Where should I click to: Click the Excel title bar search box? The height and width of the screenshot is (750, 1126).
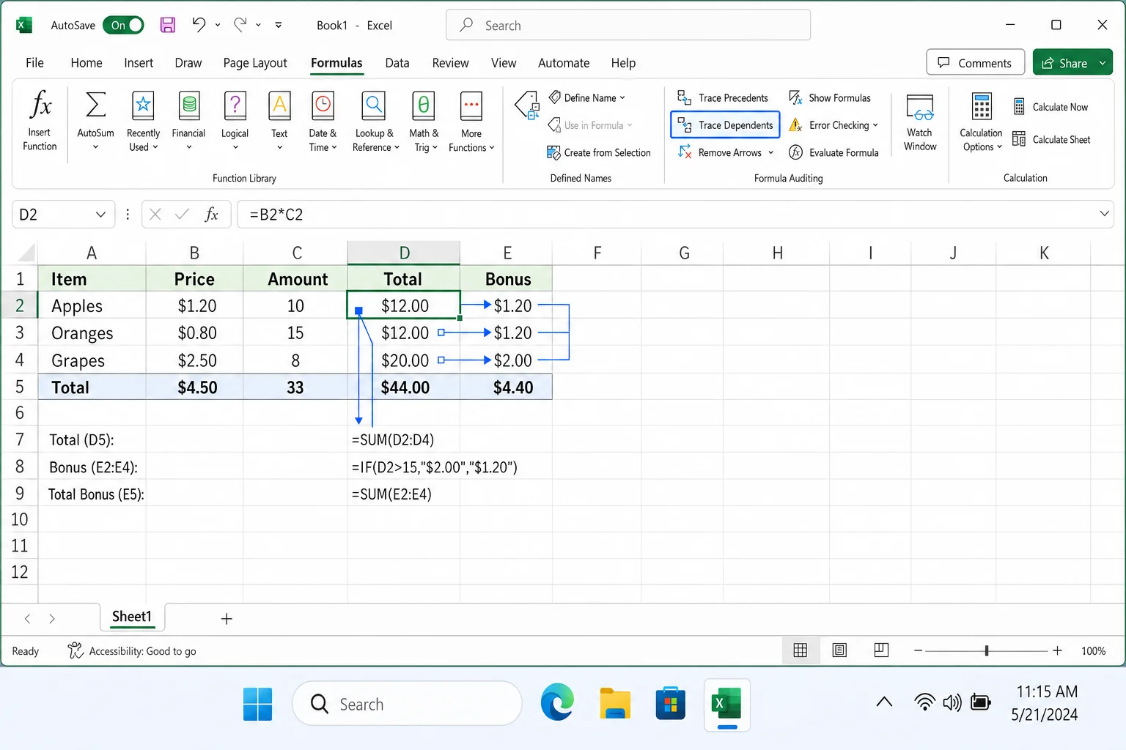628,25
